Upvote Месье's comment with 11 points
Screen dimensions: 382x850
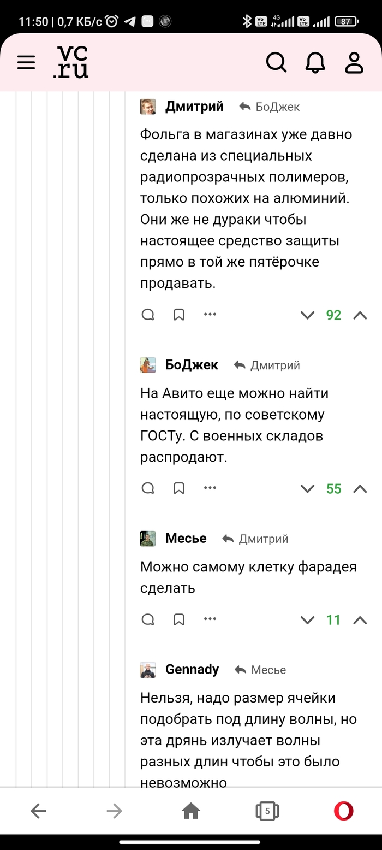point(360,620)
